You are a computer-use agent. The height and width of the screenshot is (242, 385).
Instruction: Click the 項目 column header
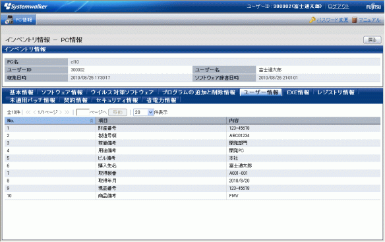[161, 121]
